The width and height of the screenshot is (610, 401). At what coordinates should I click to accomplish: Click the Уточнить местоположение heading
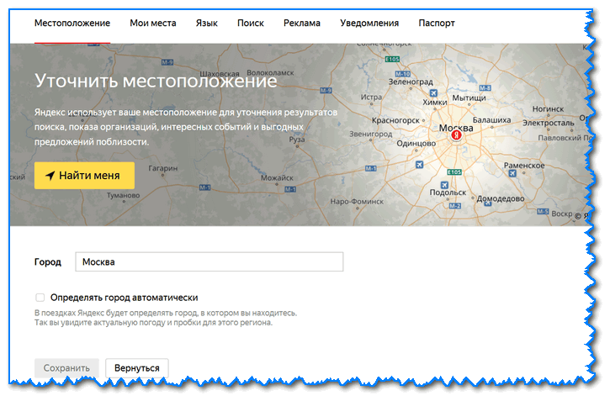[156, 81]
